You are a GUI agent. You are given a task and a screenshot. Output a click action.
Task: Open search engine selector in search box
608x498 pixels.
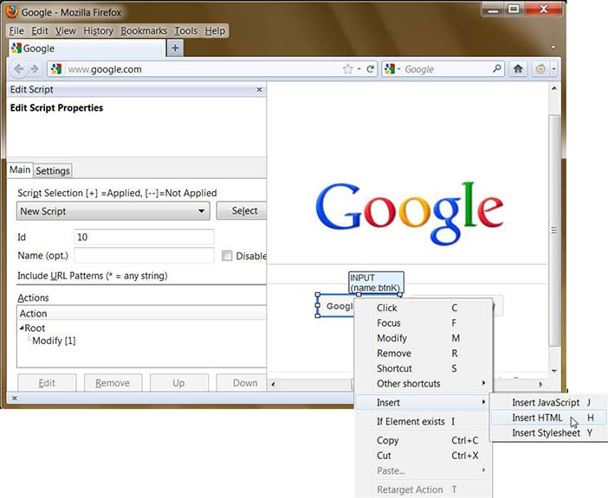coord(392,69)
